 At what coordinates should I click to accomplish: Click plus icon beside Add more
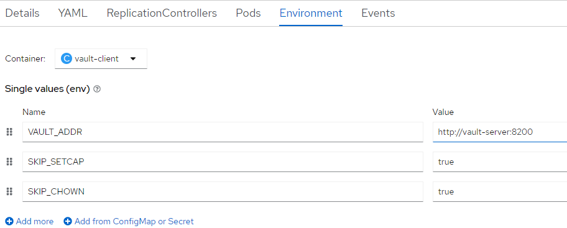pos(9,221)
